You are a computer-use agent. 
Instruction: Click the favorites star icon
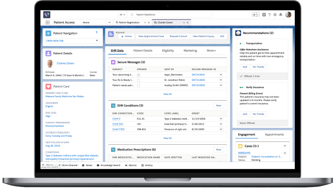[x=254, y=15]
